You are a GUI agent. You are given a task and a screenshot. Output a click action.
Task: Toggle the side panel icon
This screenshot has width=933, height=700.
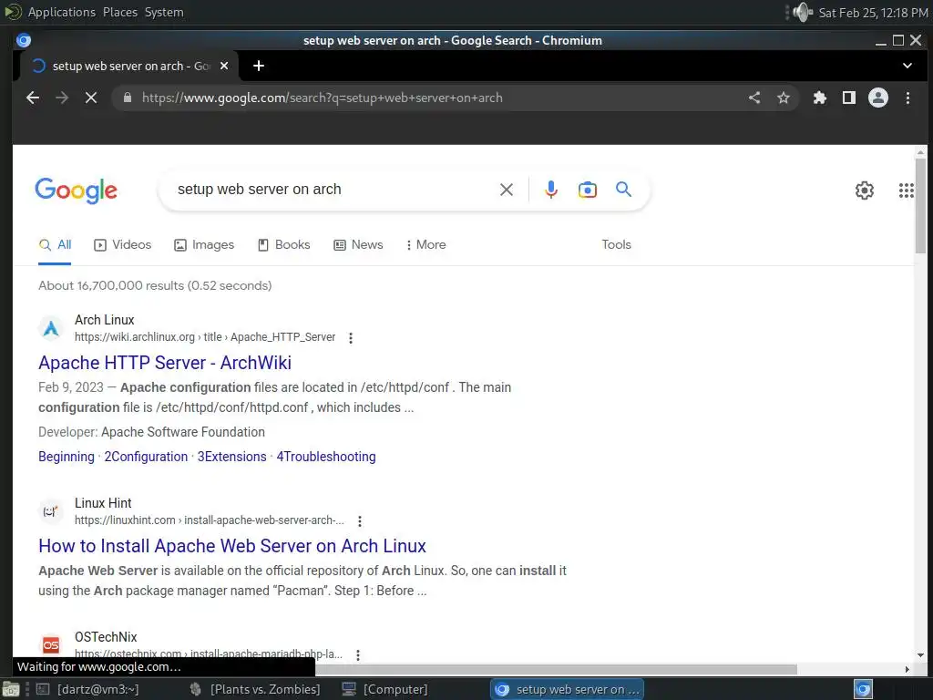849,98
